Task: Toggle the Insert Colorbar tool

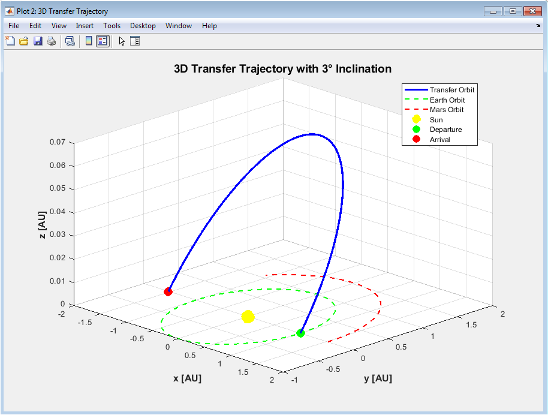Action: point(89,41)
